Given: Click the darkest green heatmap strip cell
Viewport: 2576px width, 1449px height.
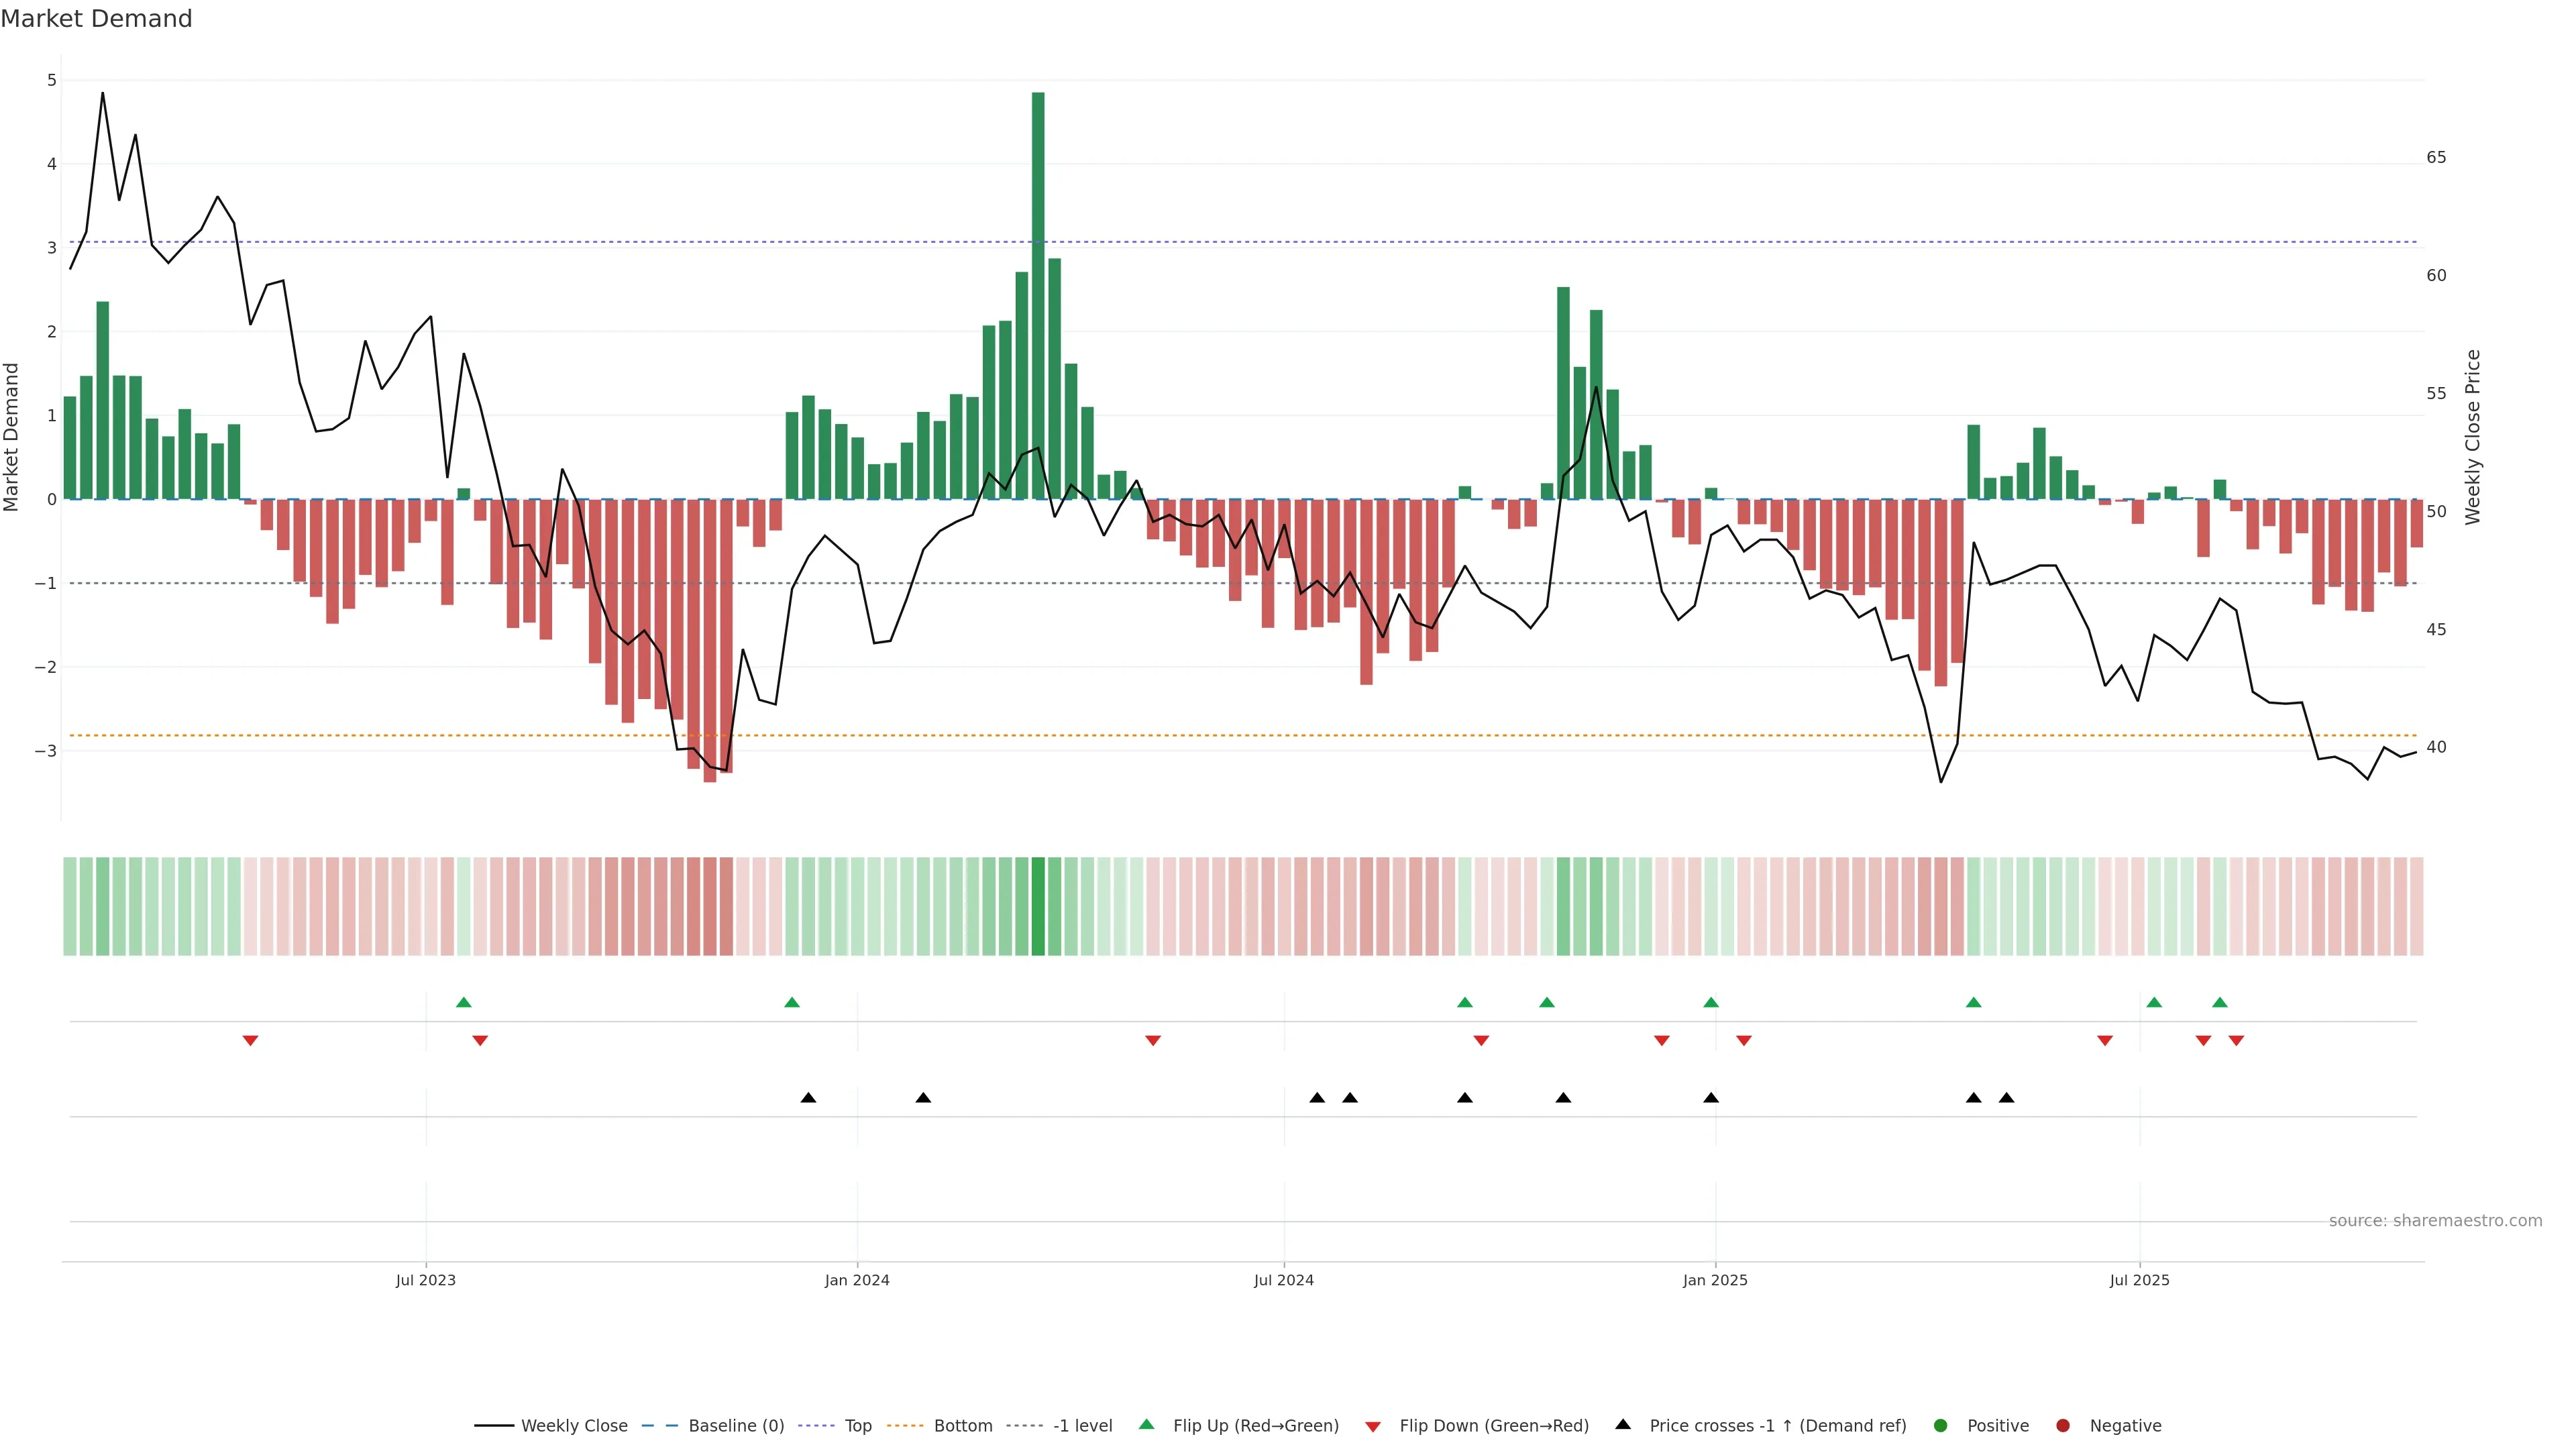Looking at the screenshot, I should (x=1038, y=906).
